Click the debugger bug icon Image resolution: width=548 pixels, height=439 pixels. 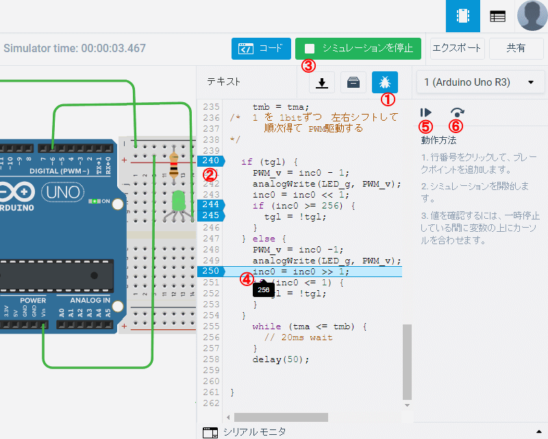point(385,82)
